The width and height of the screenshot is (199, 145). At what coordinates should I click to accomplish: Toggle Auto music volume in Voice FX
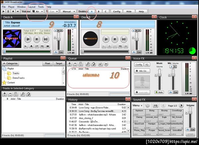pos(159,92)
